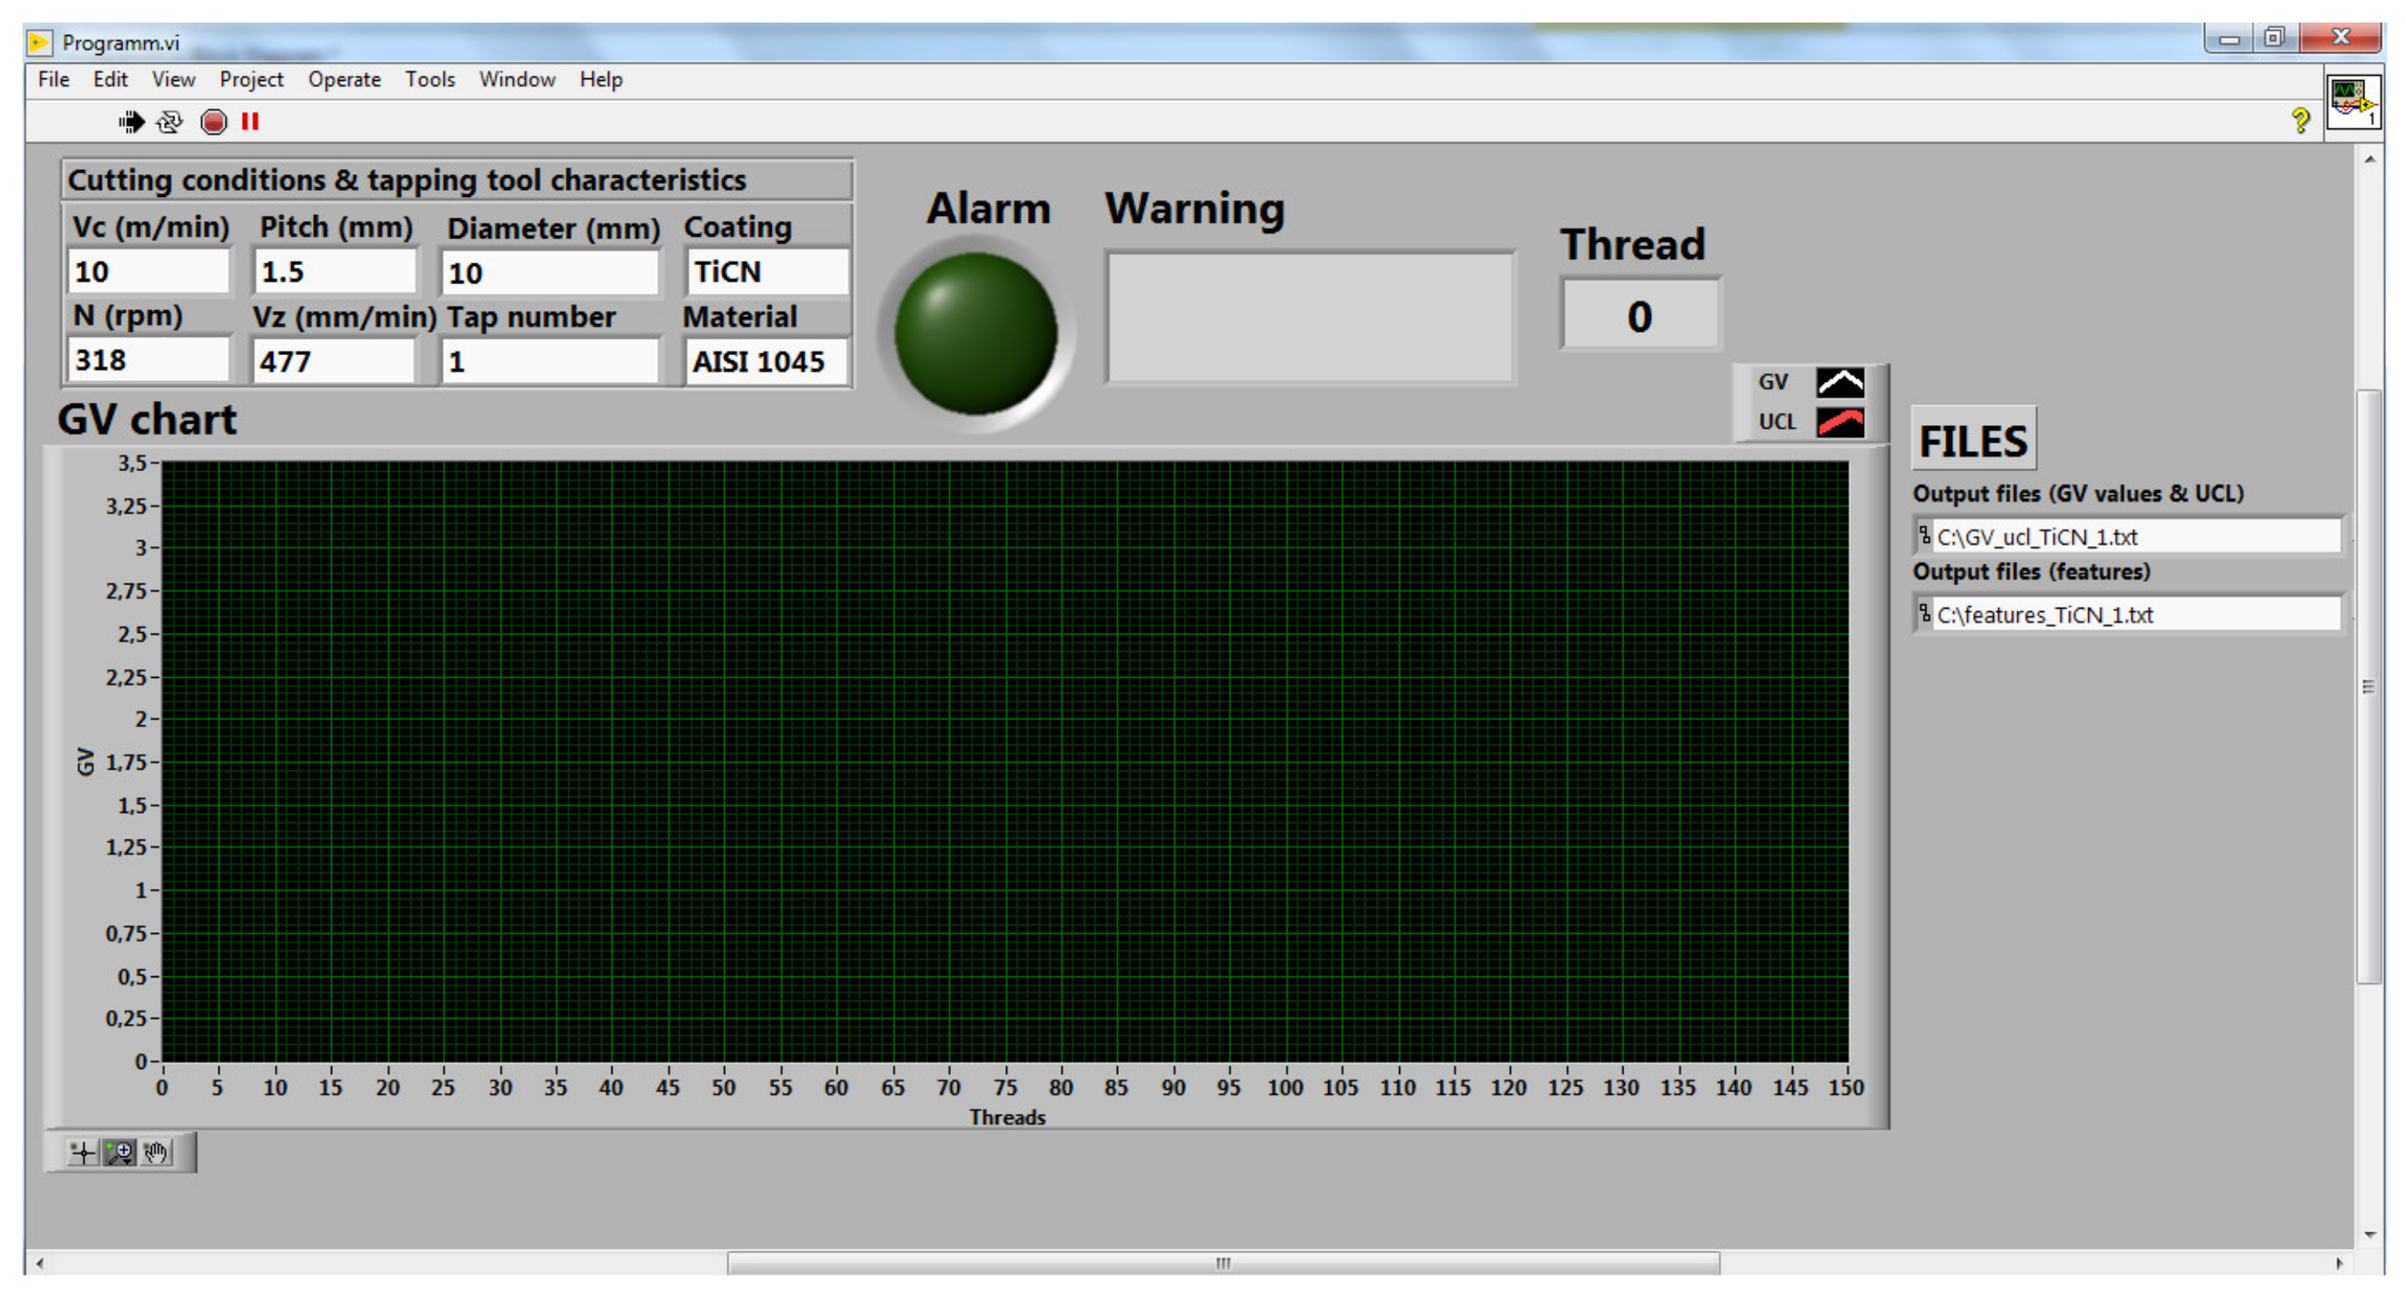The width and height of the screenshot is (2406, 1304).
Task: Open the Operate menu
Action: point(344,79)
